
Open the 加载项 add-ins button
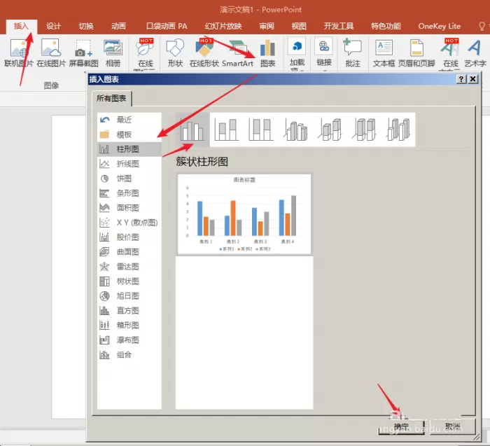point(297,55)
